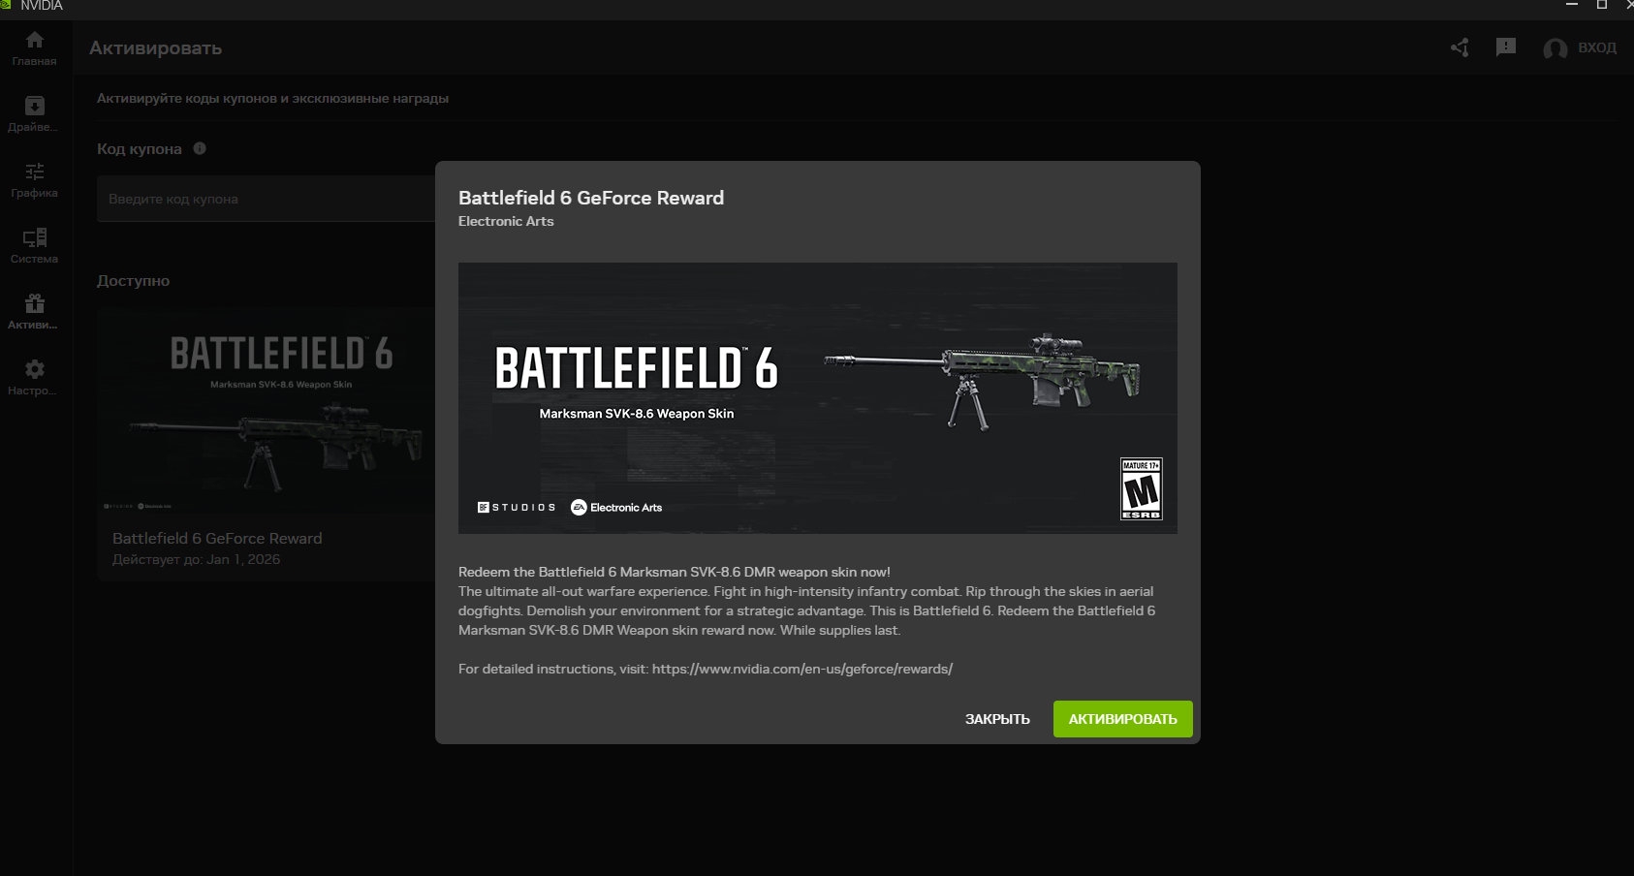Screen dimensions: 1634x876
Task: Minimize the NVIDIA app window
Action: coord(1572,5)
